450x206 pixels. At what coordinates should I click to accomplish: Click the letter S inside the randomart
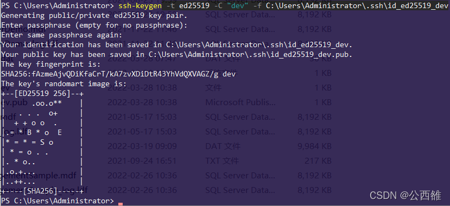pyautogui.click(x=42, y=143)
